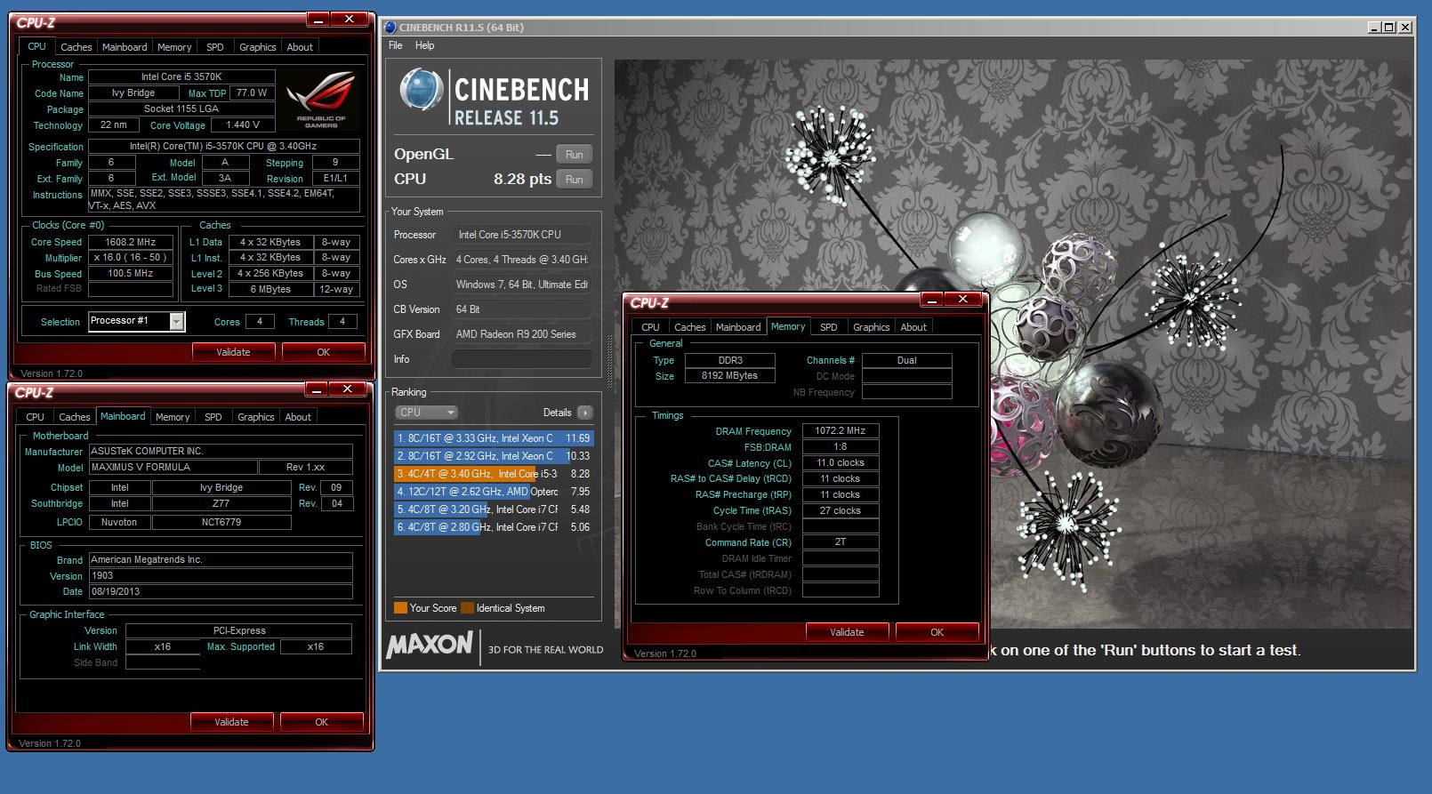This screenshot has width=1432, height=794.
Task: Click the Details arrow button in Ranking
Action: click(584, 413)
